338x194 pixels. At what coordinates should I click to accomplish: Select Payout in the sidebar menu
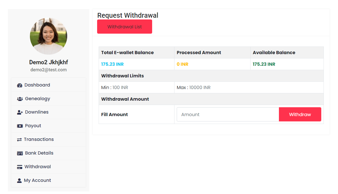(33, 126)
